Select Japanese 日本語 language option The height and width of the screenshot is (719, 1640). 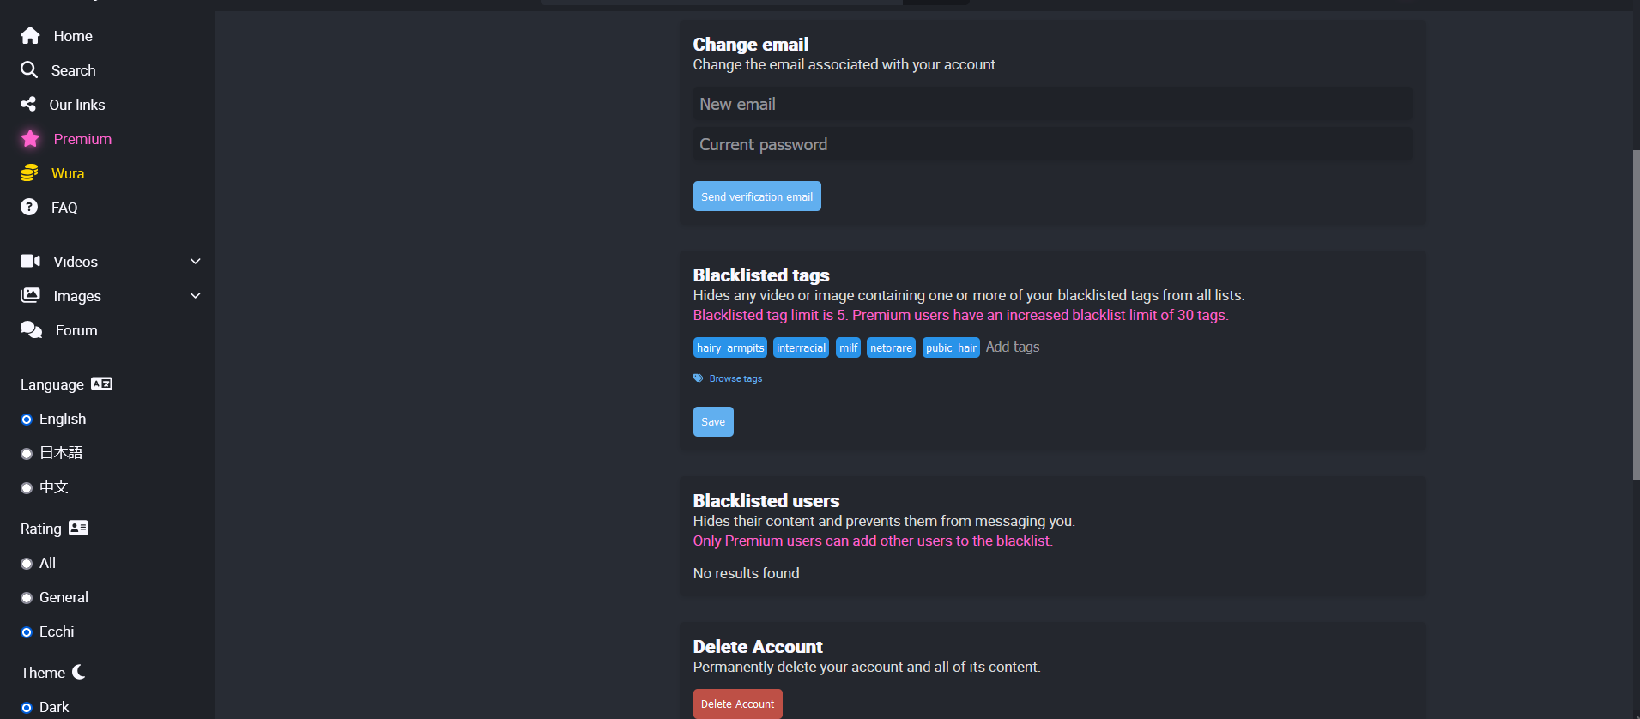click(27, 454)
